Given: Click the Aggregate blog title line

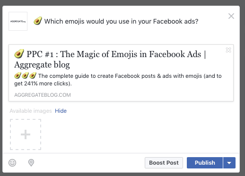Looking at the screenshot, I should [x=42, y=65].
